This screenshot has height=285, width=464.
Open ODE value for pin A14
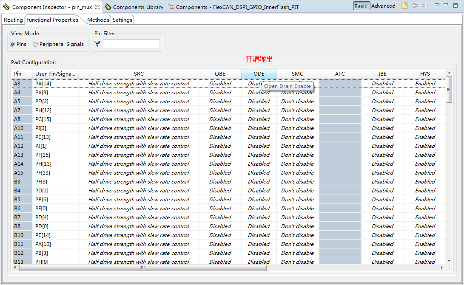[259, 164]
